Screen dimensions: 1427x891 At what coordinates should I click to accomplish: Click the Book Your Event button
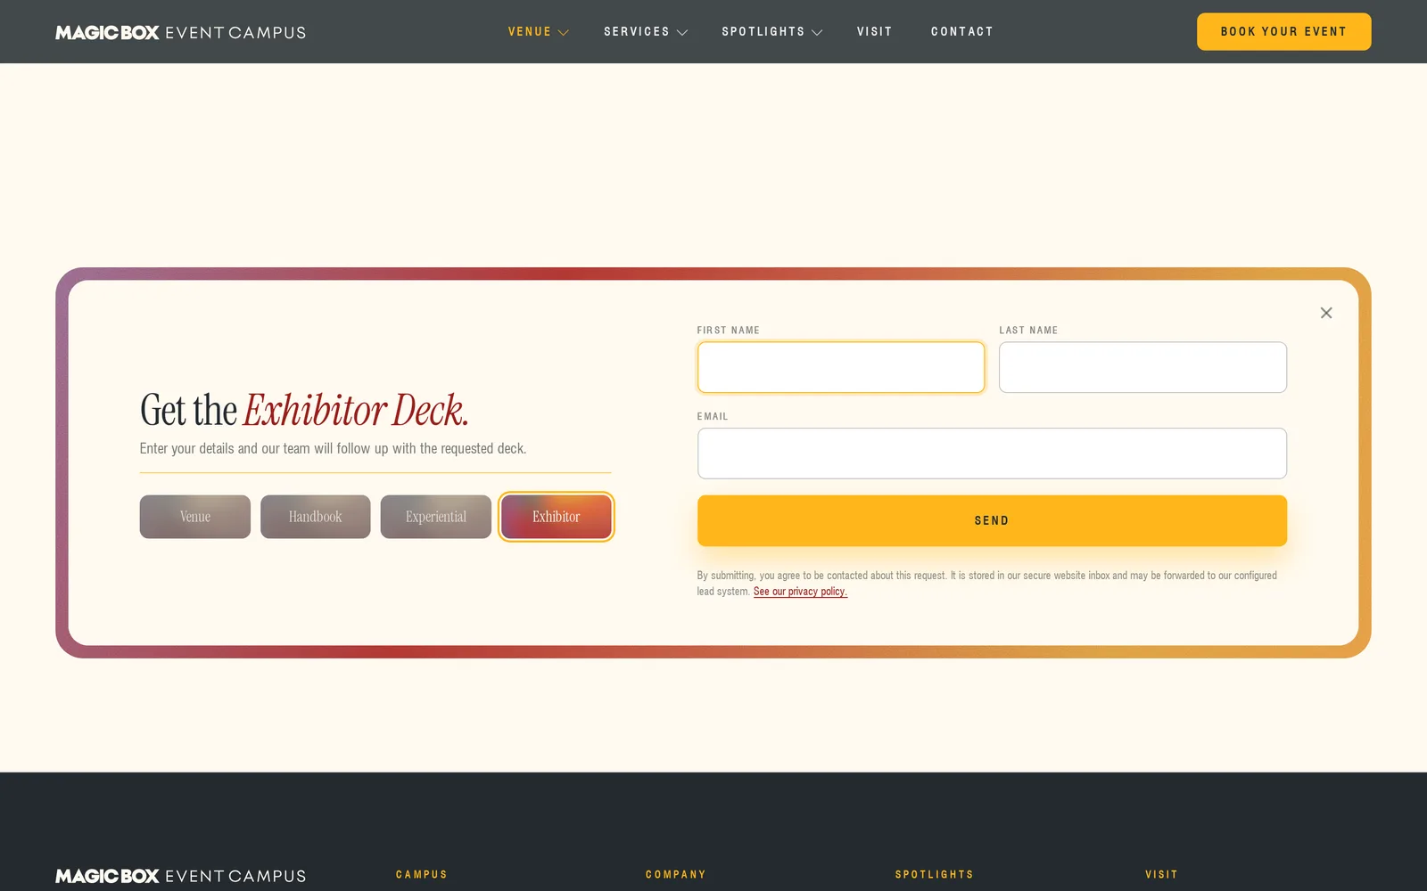click(1283, 32)
